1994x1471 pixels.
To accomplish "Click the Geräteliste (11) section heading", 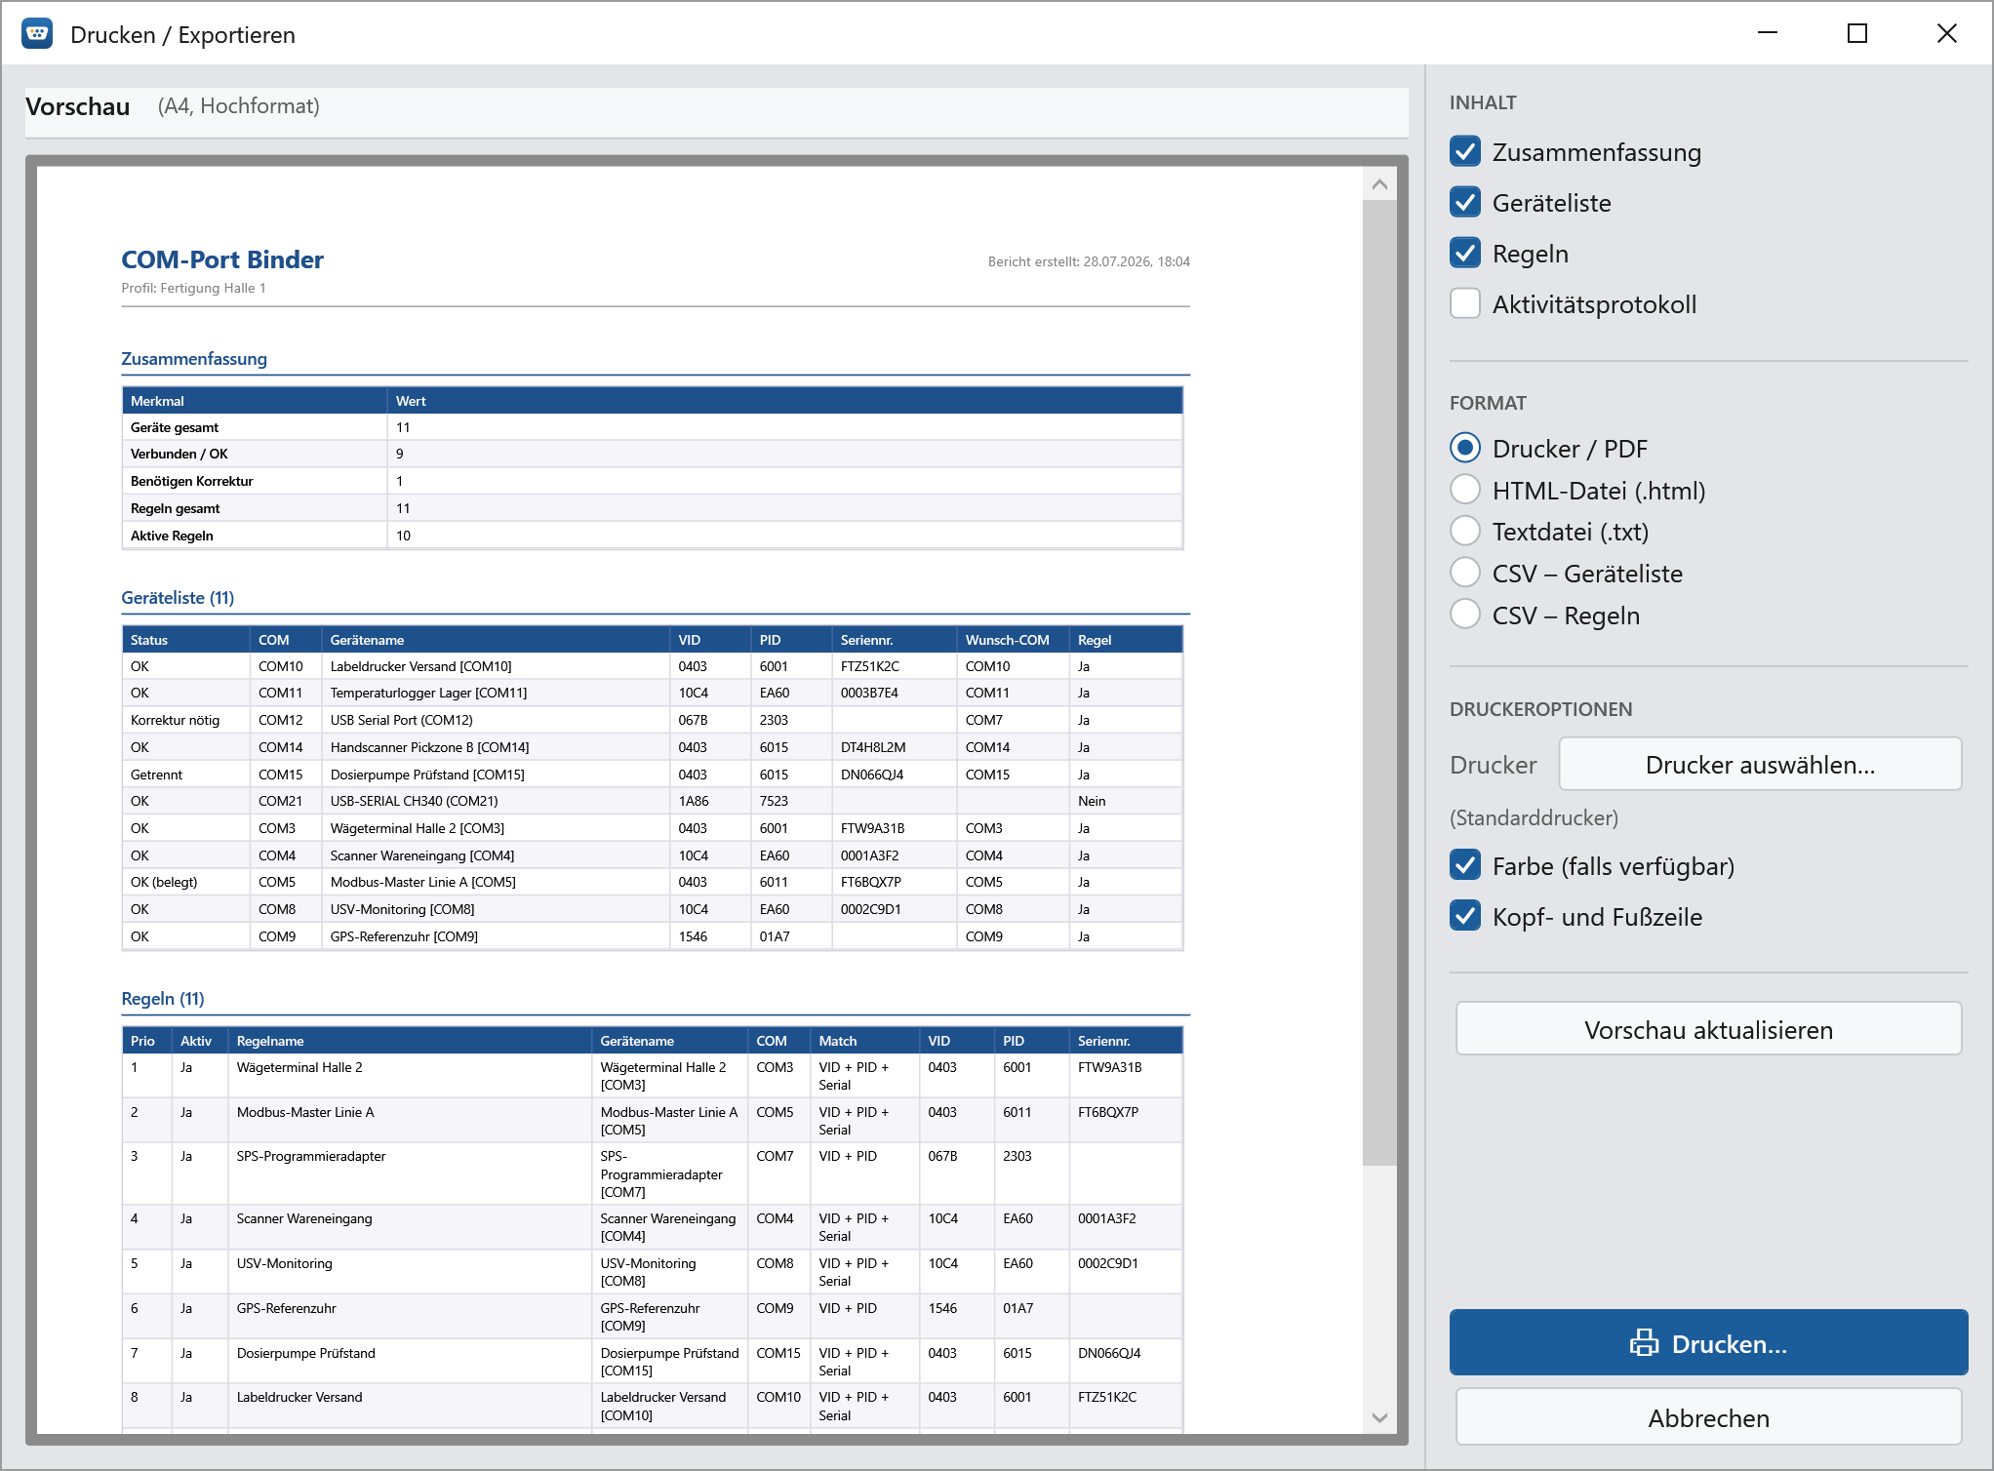I will 178,597.
